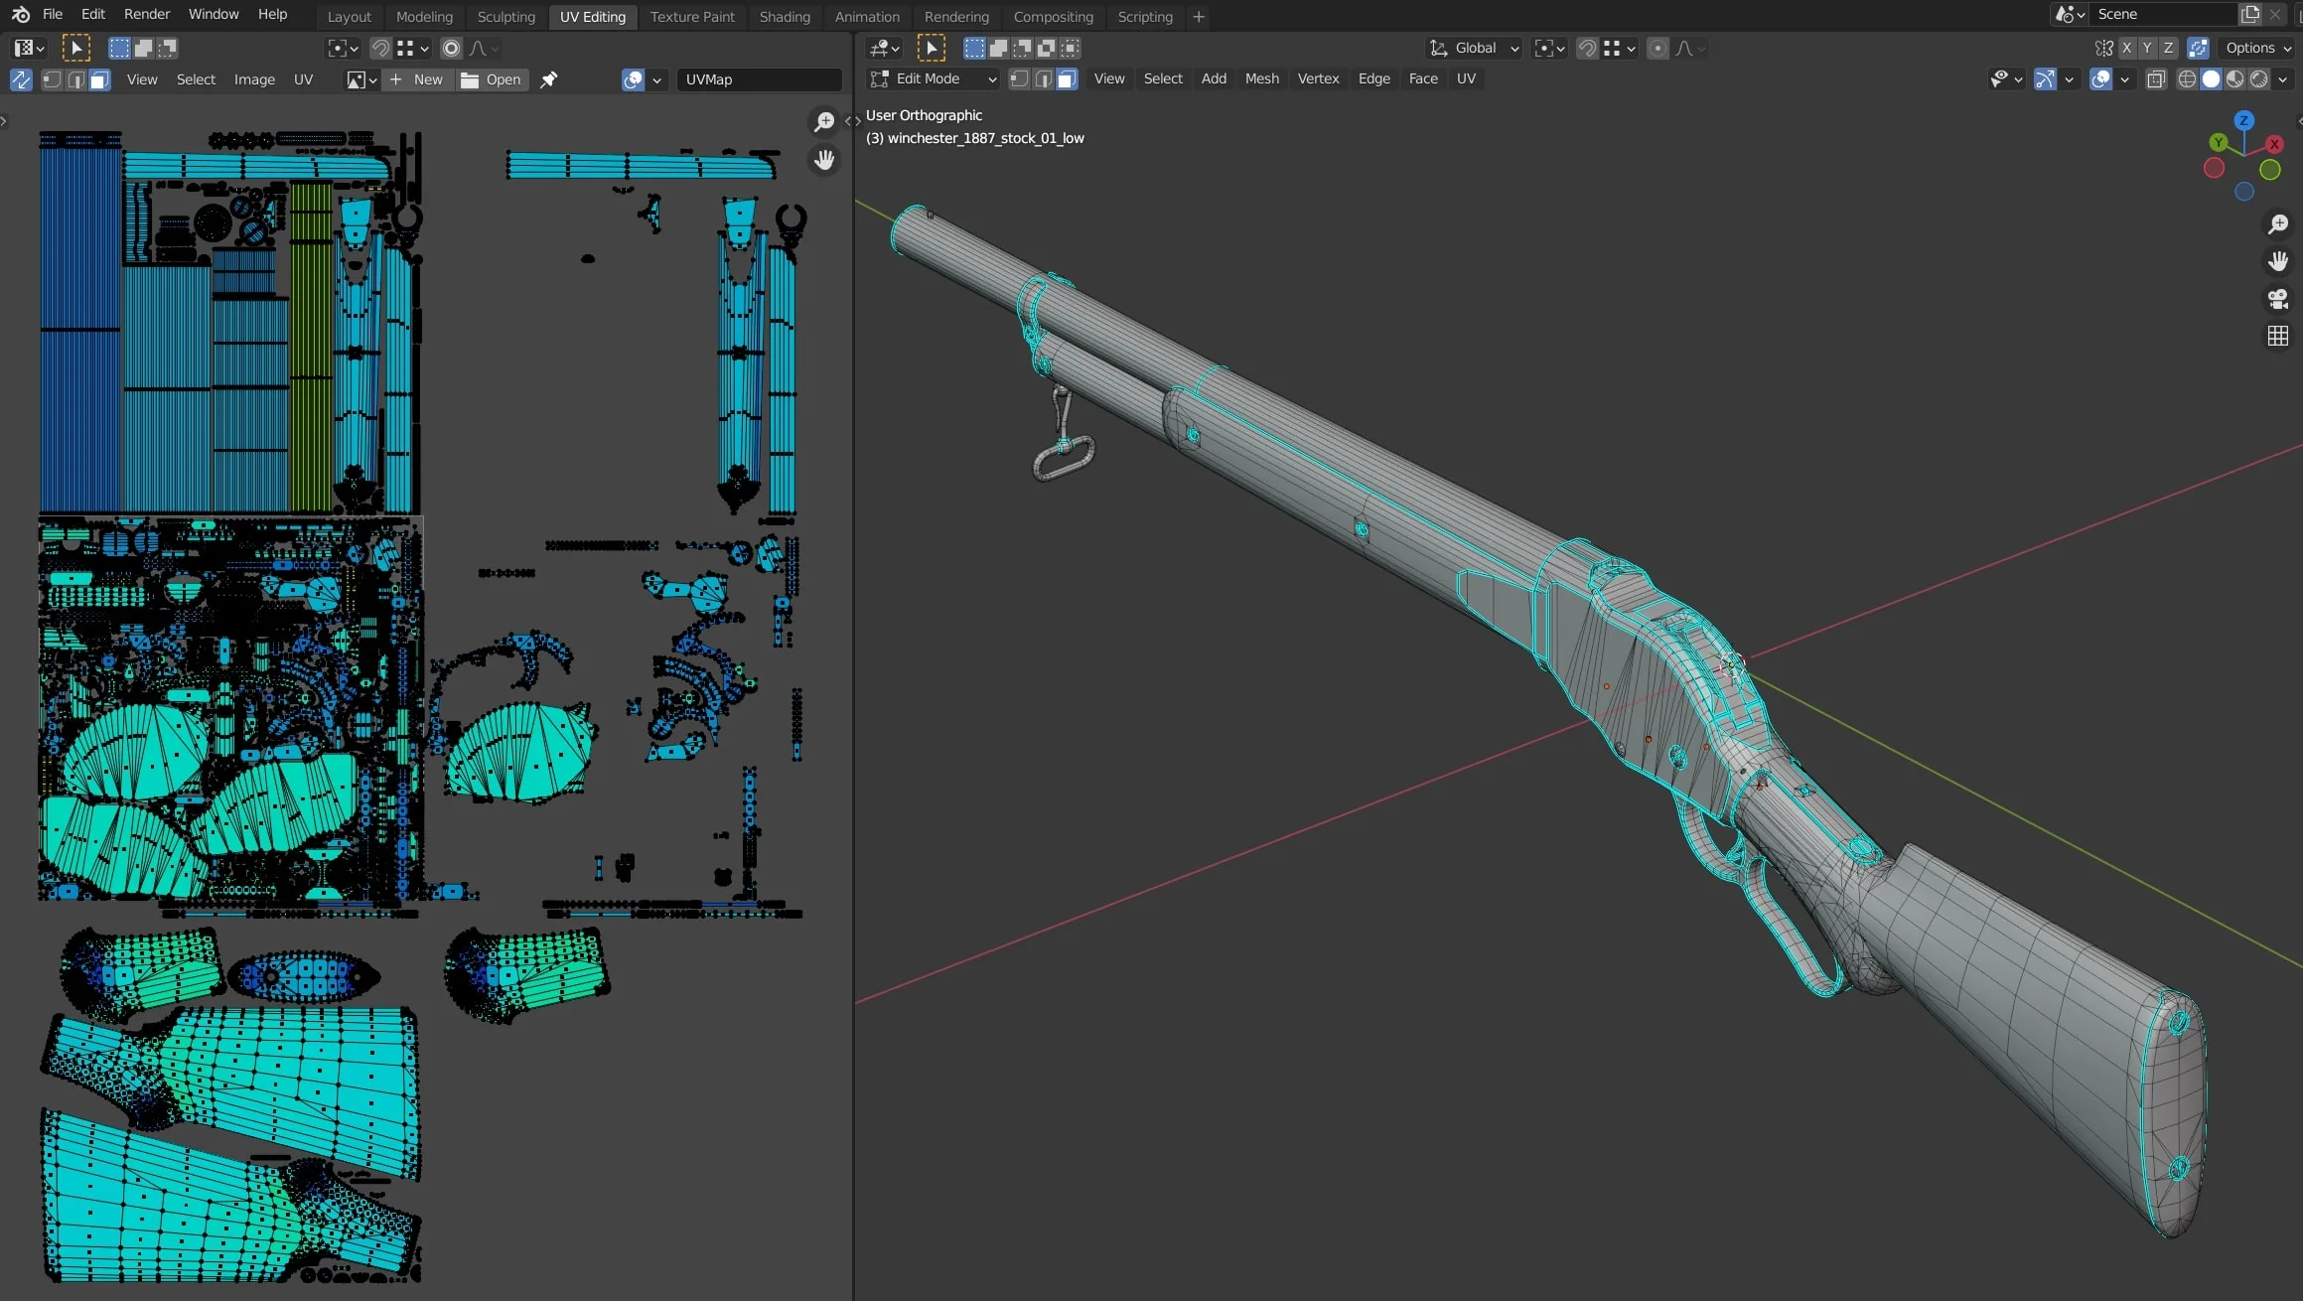Pin the image in UV editor
This screenshot has height=1301, width=2303.
pos(548,79)
